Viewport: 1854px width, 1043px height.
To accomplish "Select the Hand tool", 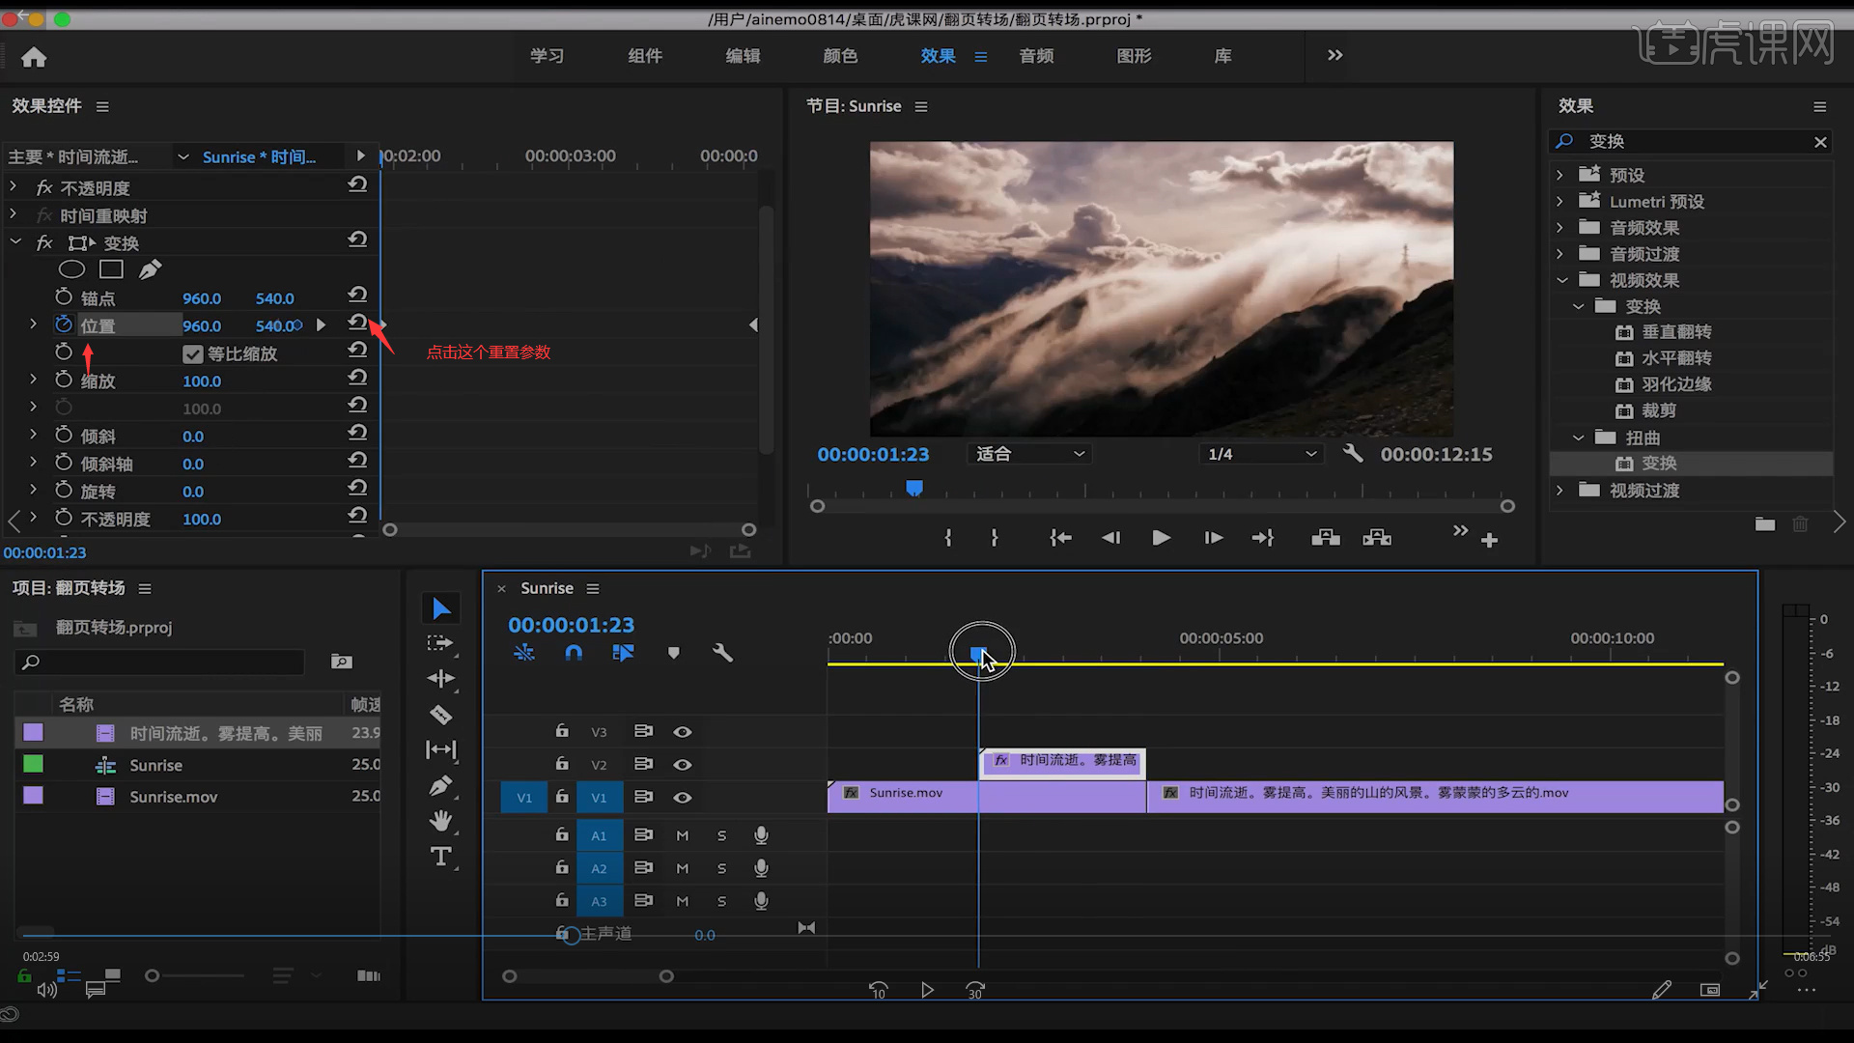I will click(x=440, y=821).
